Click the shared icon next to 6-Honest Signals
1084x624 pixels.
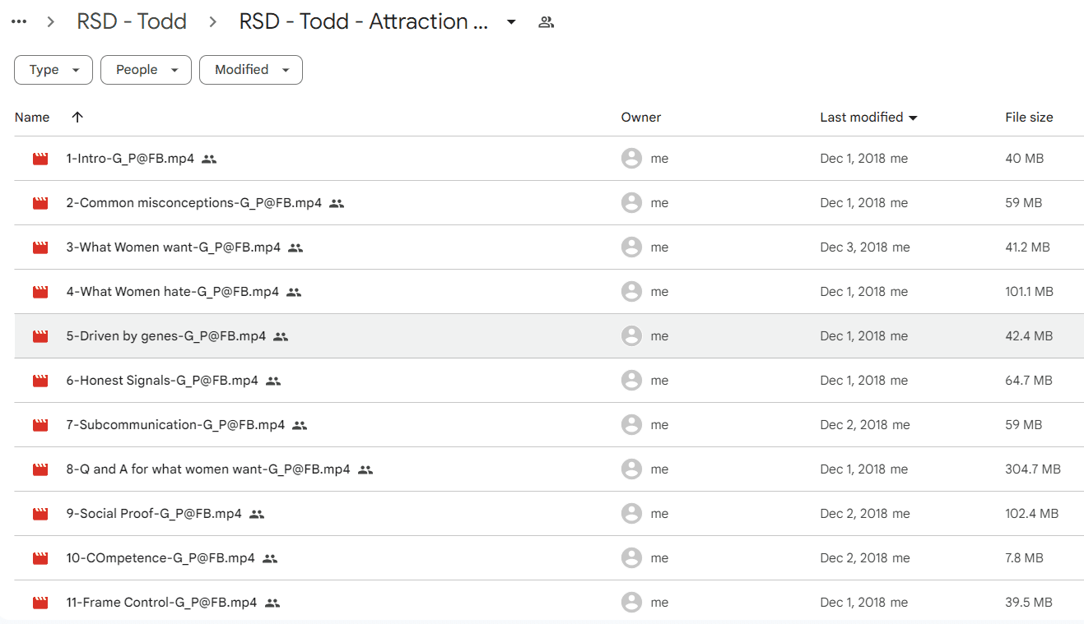273,381
